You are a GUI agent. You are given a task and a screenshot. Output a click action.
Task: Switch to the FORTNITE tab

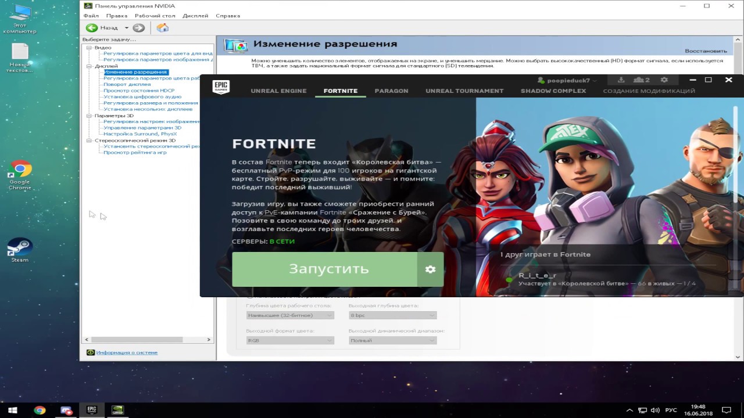[341, 91]
